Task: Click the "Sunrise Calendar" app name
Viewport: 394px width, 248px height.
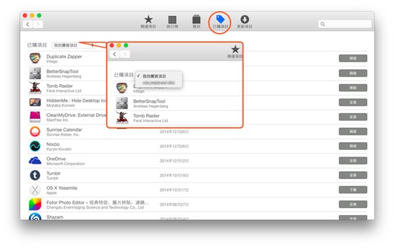Action: point(64,130)
